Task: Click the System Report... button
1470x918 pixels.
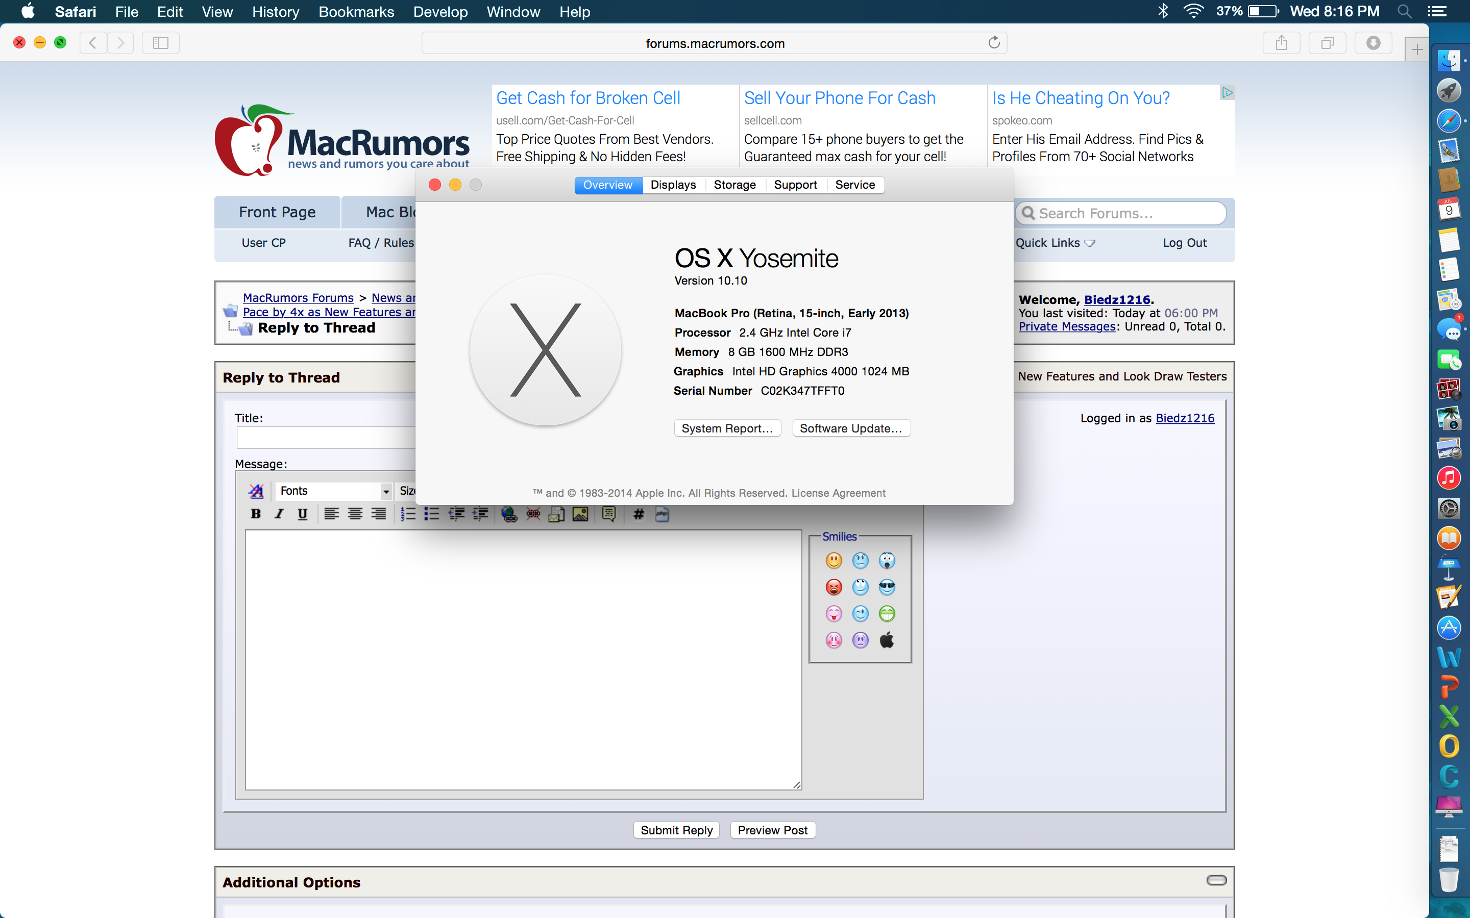Action: [x=727, y=428]
